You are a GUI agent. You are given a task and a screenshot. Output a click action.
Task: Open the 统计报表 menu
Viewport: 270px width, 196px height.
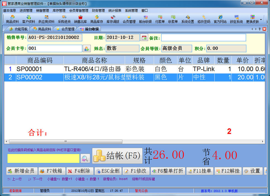115,11
